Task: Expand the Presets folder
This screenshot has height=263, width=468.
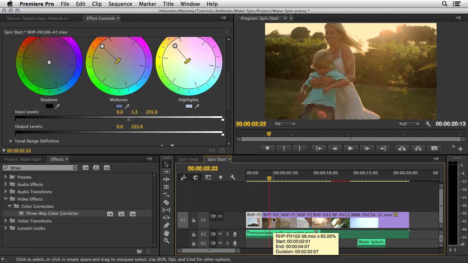Action: pos(5,177)
